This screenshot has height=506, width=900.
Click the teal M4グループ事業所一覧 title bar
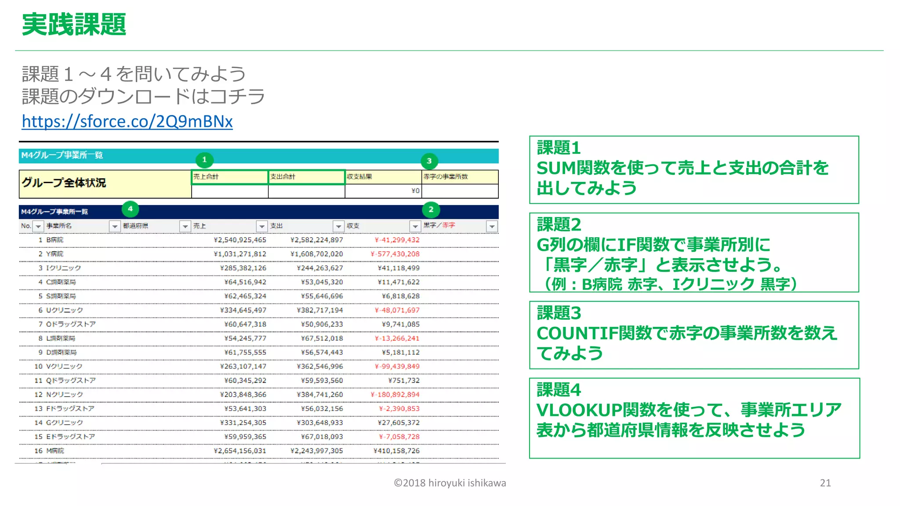click(259, 156)
